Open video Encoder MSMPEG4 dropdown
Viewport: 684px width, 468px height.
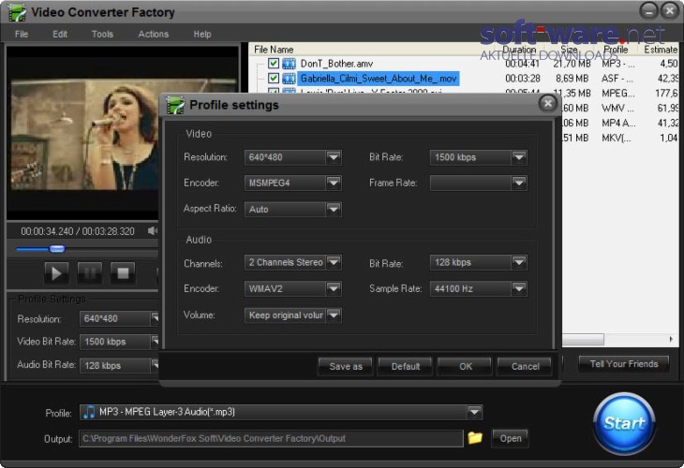tap(334, 183)
